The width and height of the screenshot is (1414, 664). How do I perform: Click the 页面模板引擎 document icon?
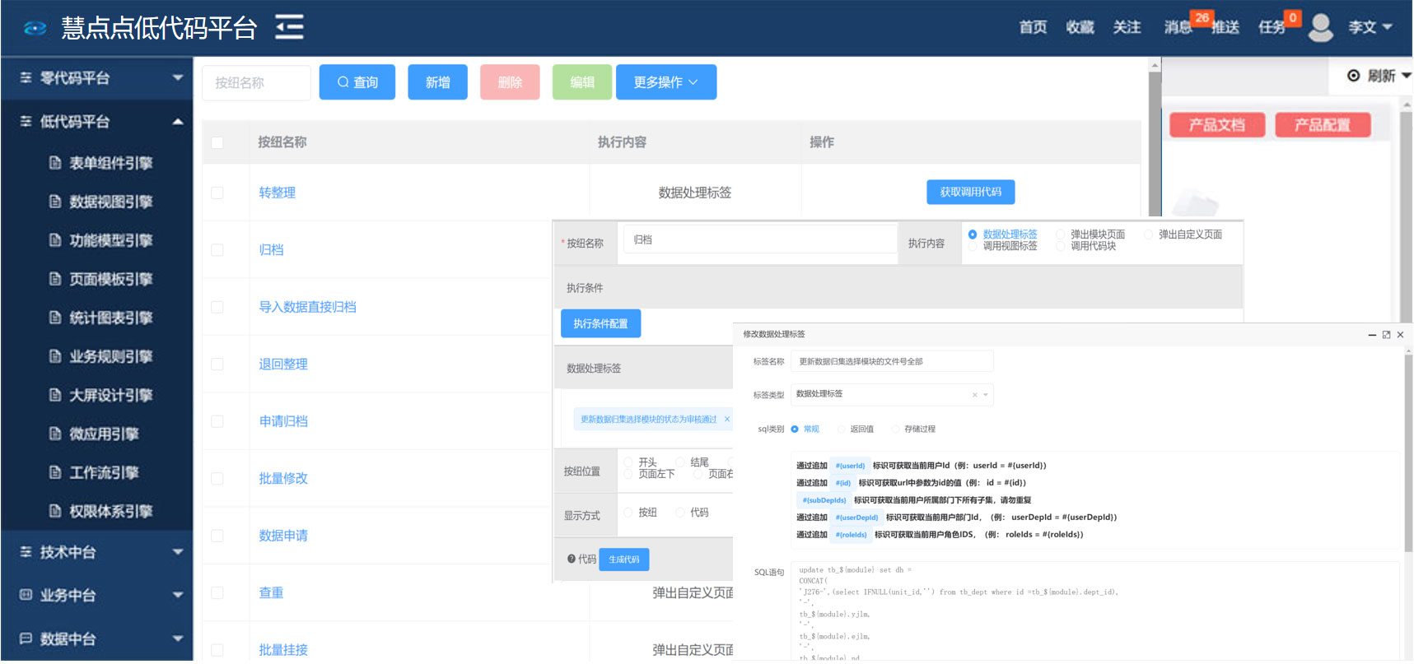point(55,279)
